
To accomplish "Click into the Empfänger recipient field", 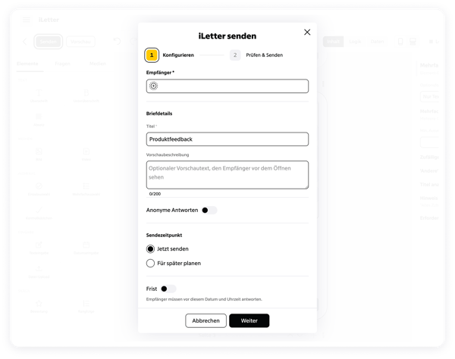I will tap(227, 86).
